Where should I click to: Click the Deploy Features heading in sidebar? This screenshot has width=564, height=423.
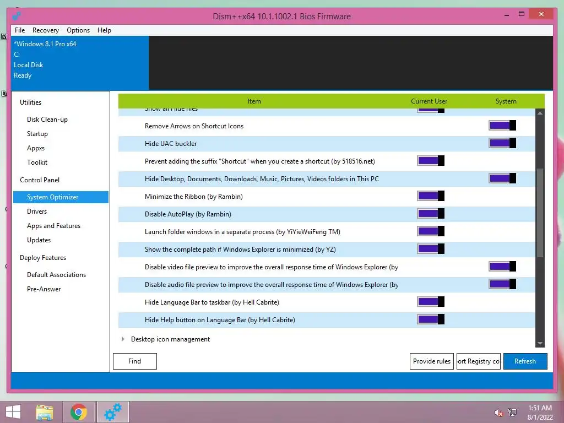pyautogui.click(x=43, y=258)
